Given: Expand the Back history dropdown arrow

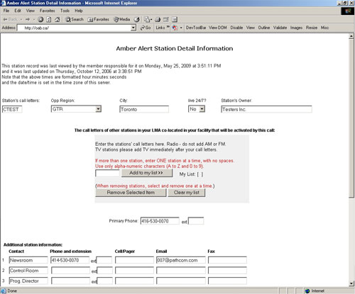Looking at the screenshot, I should click(21, 19).
